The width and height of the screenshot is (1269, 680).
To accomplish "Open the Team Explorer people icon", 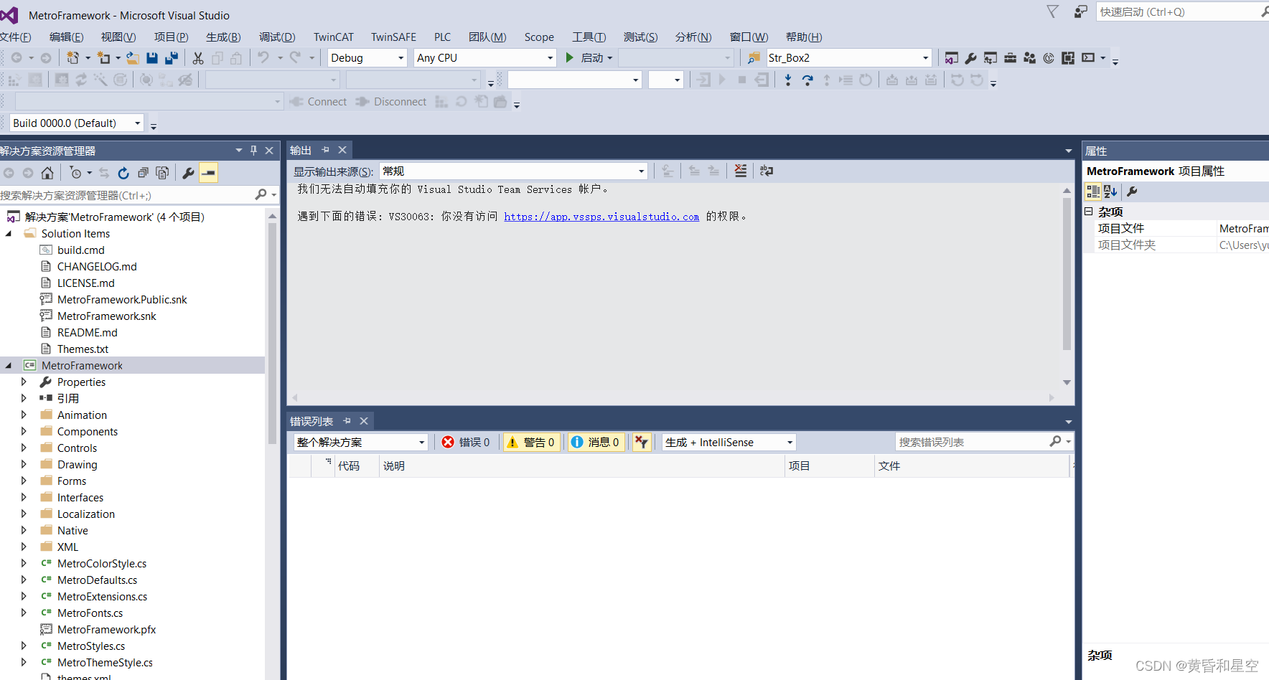I will pyautogui.click(x=1029, y=58).
